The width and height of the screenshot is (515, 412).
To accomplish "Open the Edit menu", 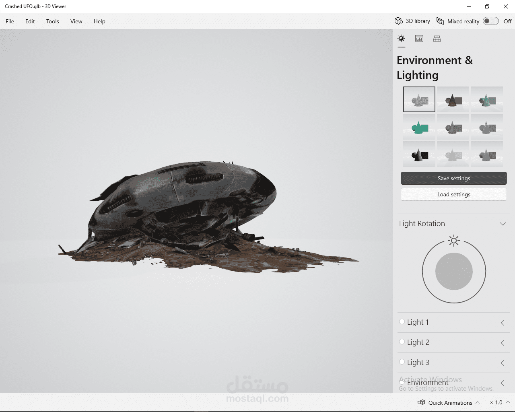I will tap(30, 21).
